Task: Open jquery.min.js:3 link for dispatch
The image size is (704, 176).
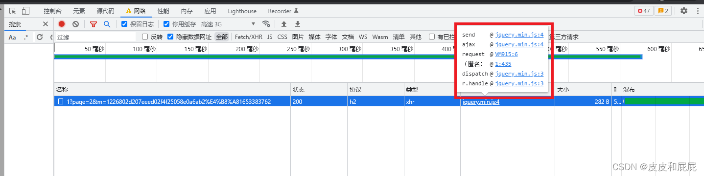Action: tap(519, 74)
